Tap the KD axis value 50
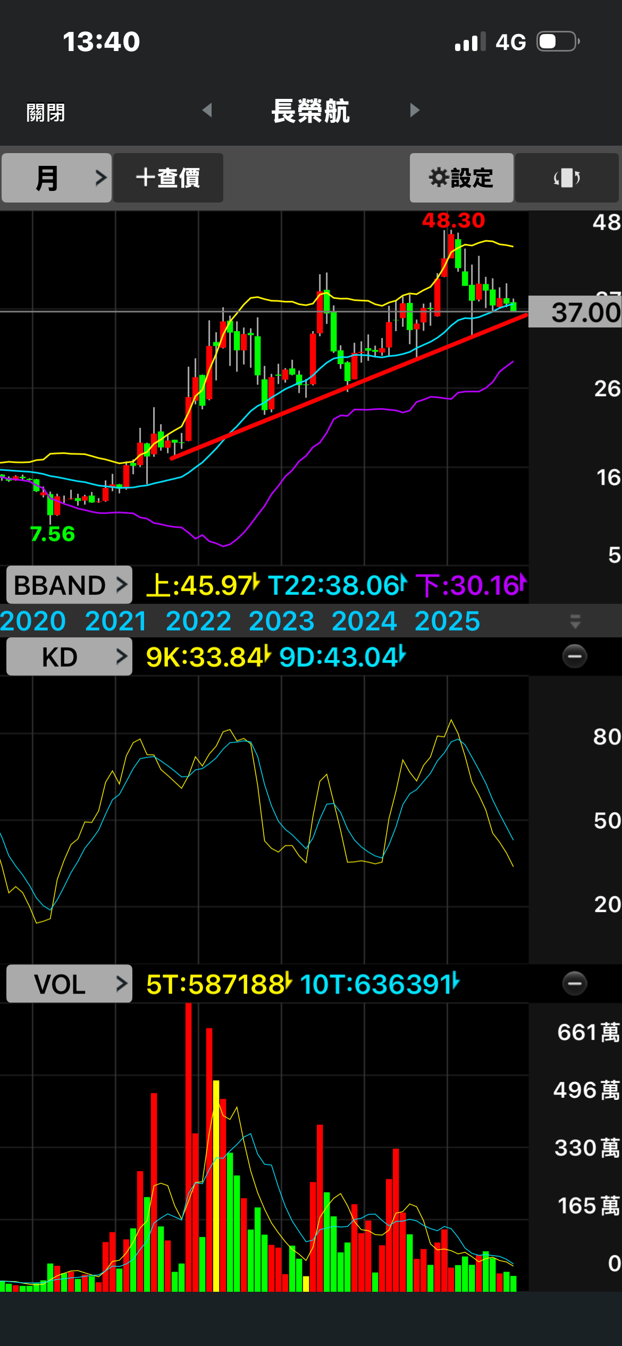622x1346 pixels. tap(607, 821)
